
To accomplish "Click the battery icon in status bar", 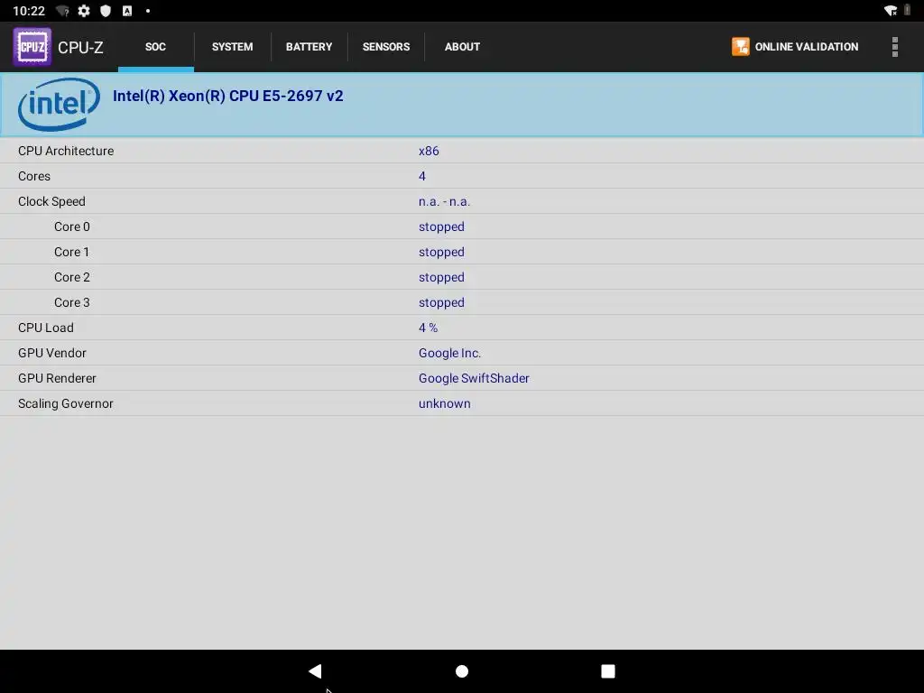I will click(x=908, y=10).
